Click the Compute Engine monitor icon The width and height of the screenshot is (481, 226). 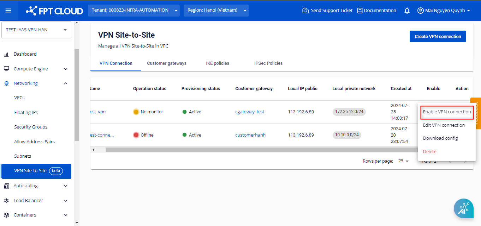pos(6,69)
